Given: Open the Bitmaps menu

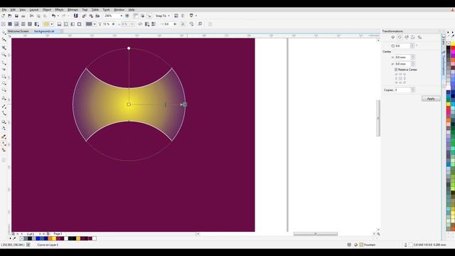Looking at the screenshot, I should tap(73, 10).
